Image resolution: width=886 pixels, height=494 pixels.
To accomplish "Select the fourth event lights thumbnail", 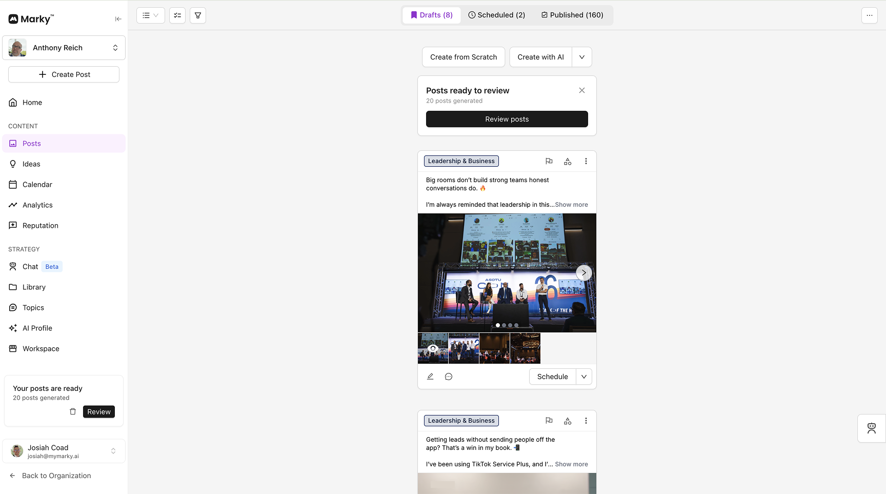I will [x=525, y=348].
